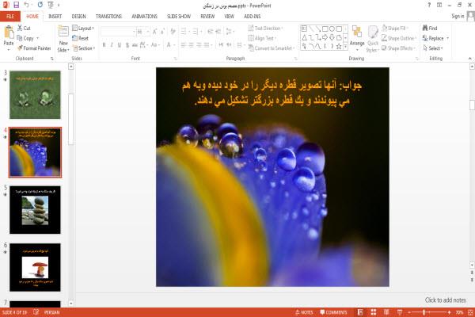The height and width of the screenshot is (317, 475).
Task: Toggle text Shadow formatting
Action: (127, 45)
